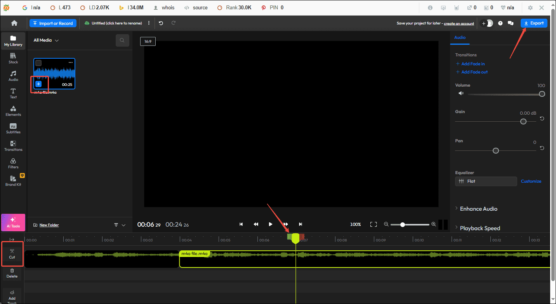Open the Filters panel
The image size is (556, 304).
click(13, 163)
